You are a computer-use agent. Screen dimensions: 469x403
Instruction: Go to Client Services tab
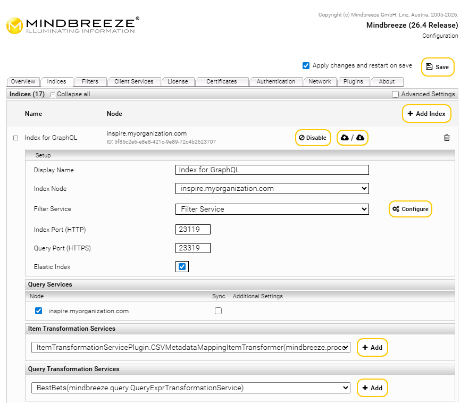click(133, 82)
